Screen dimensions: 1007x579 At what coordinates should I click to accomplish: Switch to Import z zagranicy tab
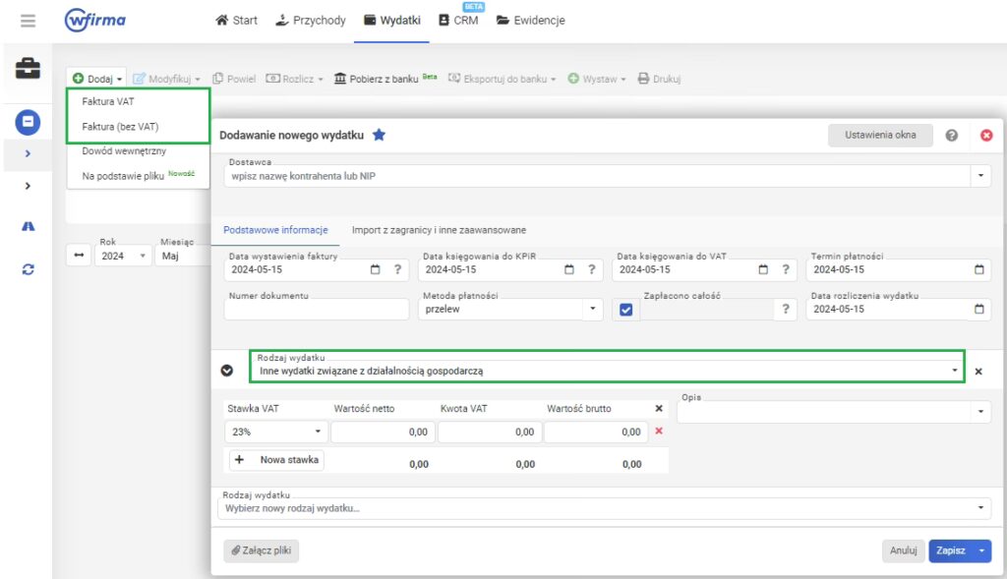[439, 230]
